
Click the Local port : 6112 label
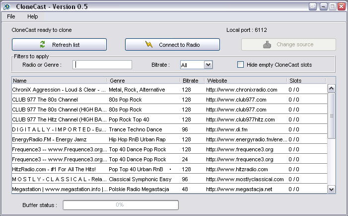[x=247, y=30]
